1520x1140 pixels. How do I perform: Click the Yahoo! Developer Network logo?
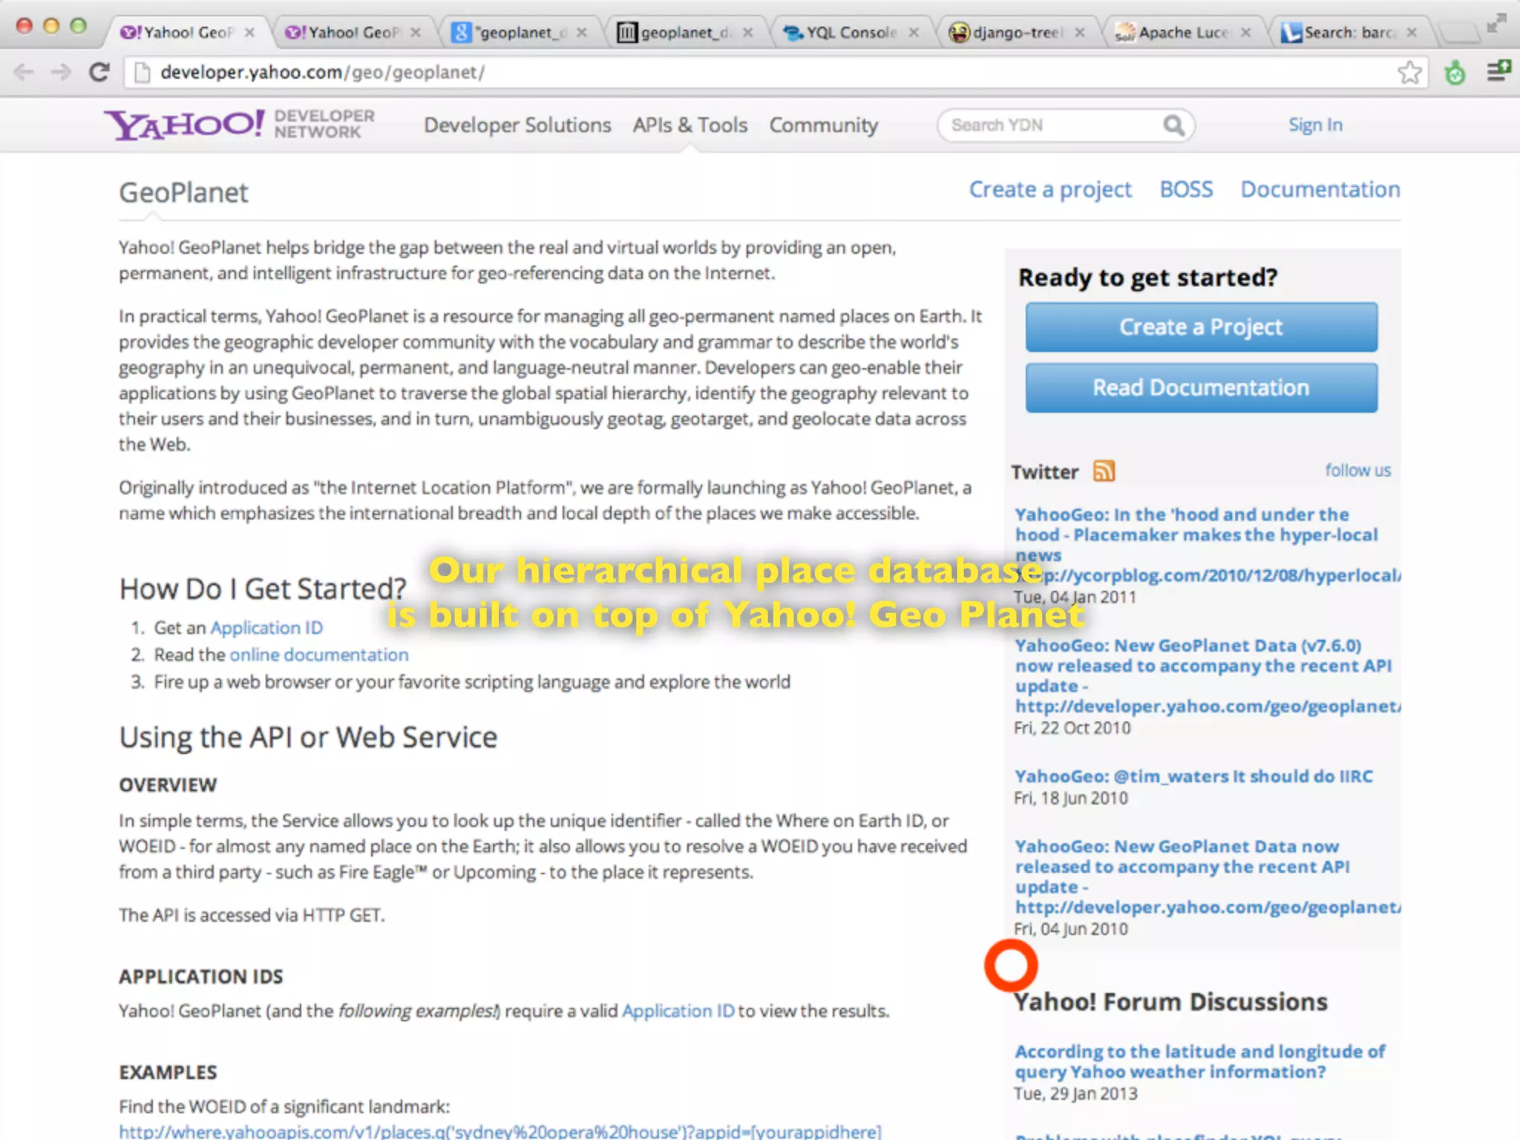[x=239, y=125]
